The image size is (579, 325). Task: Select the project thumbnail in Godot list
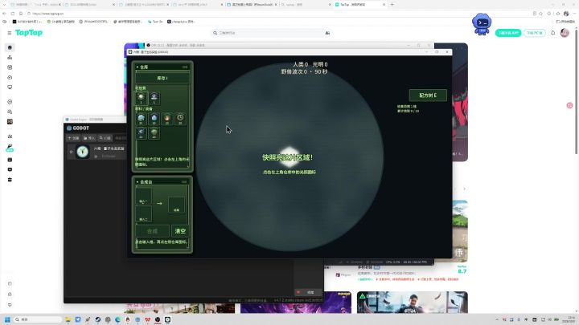point(83,152)
